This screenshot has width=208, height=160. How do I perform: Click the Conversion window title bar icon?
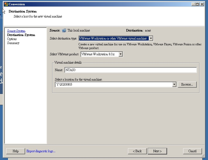pyautogui.click(x=6, y=4)
